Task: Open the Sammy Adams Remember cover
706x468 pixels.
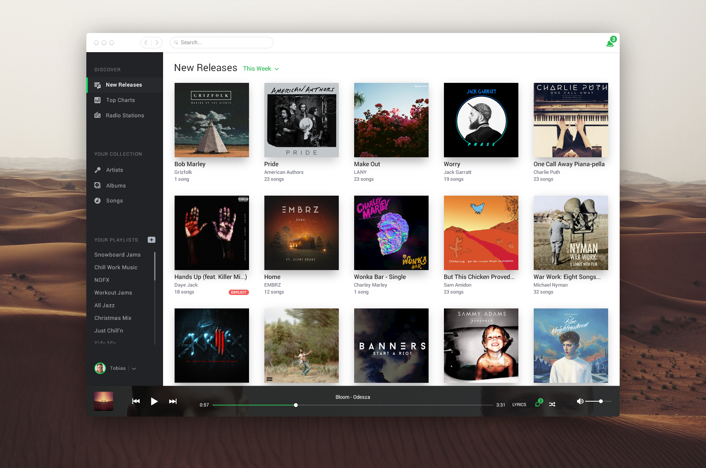Action: pyautogui.click(x=481, y=346)
